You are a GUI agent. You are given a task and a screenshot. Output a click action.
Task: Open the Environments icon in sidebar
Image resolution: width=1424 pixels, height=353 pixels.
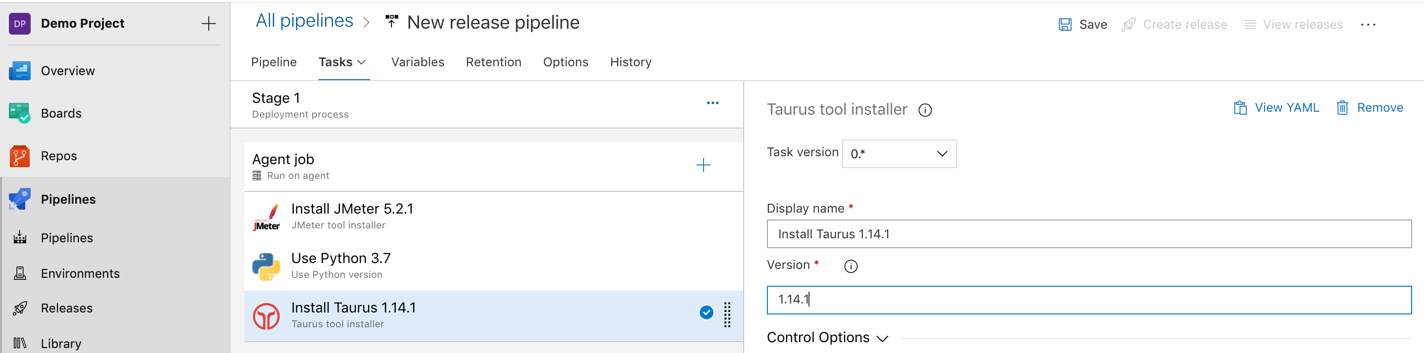point(20,273)
